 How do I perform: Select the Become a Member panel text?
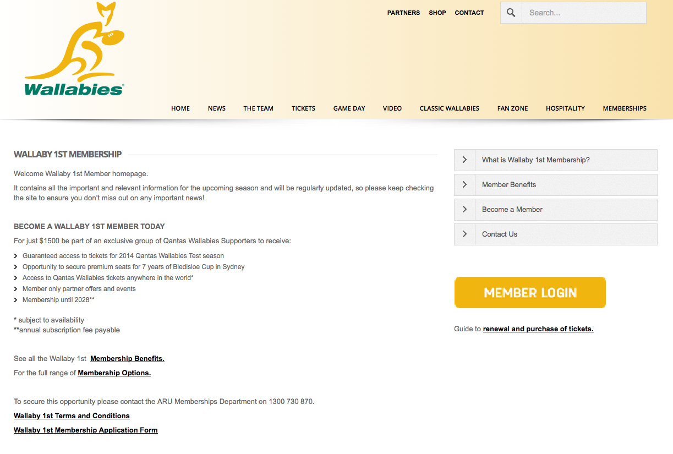tap(512, 210)
